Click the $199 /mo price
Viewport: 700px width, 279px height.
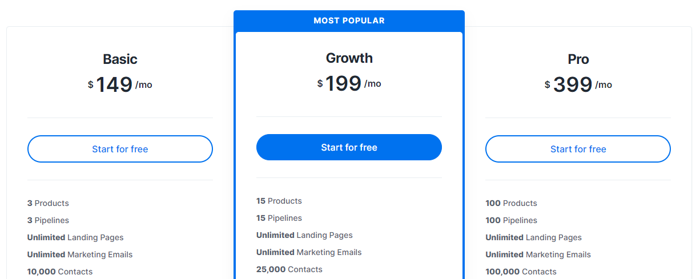pyautogui.click(x=349, y=84)
